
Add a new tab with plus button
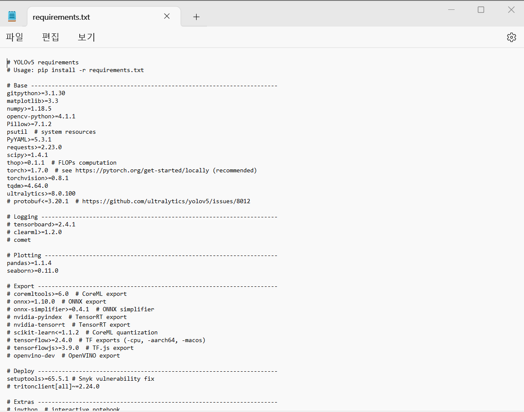click(196, 17)
